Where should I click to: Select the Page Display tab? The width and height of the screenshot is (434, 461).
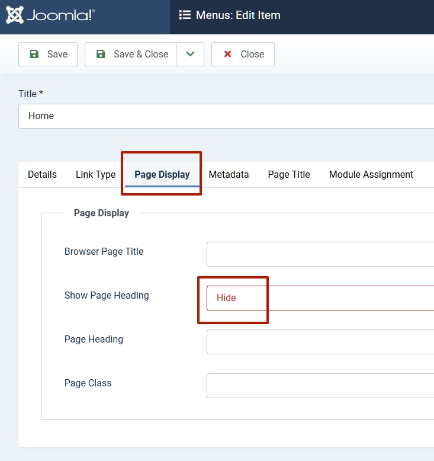coord(162,174)
